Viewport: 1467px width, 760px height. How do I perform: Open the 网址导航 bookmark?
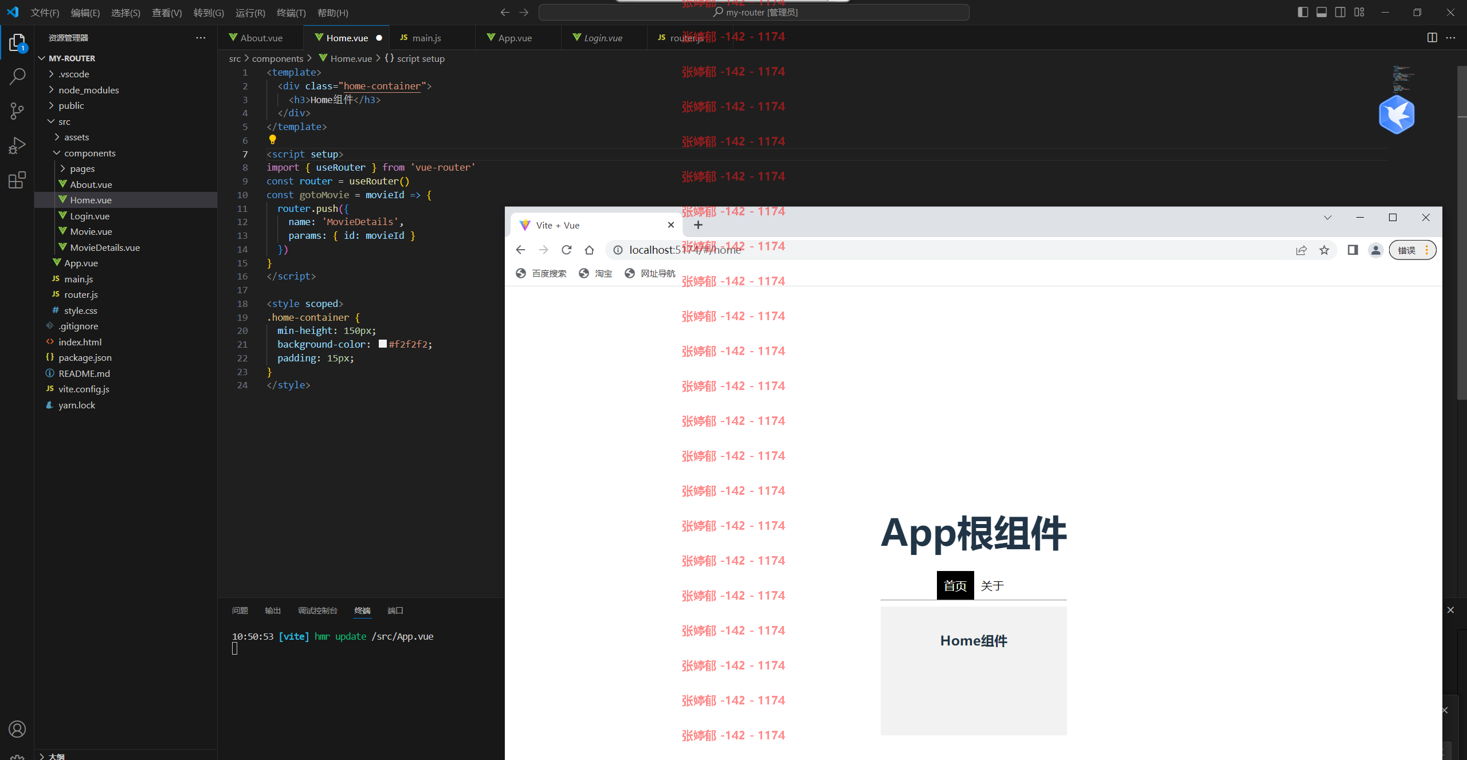click(x=650, y=273)
